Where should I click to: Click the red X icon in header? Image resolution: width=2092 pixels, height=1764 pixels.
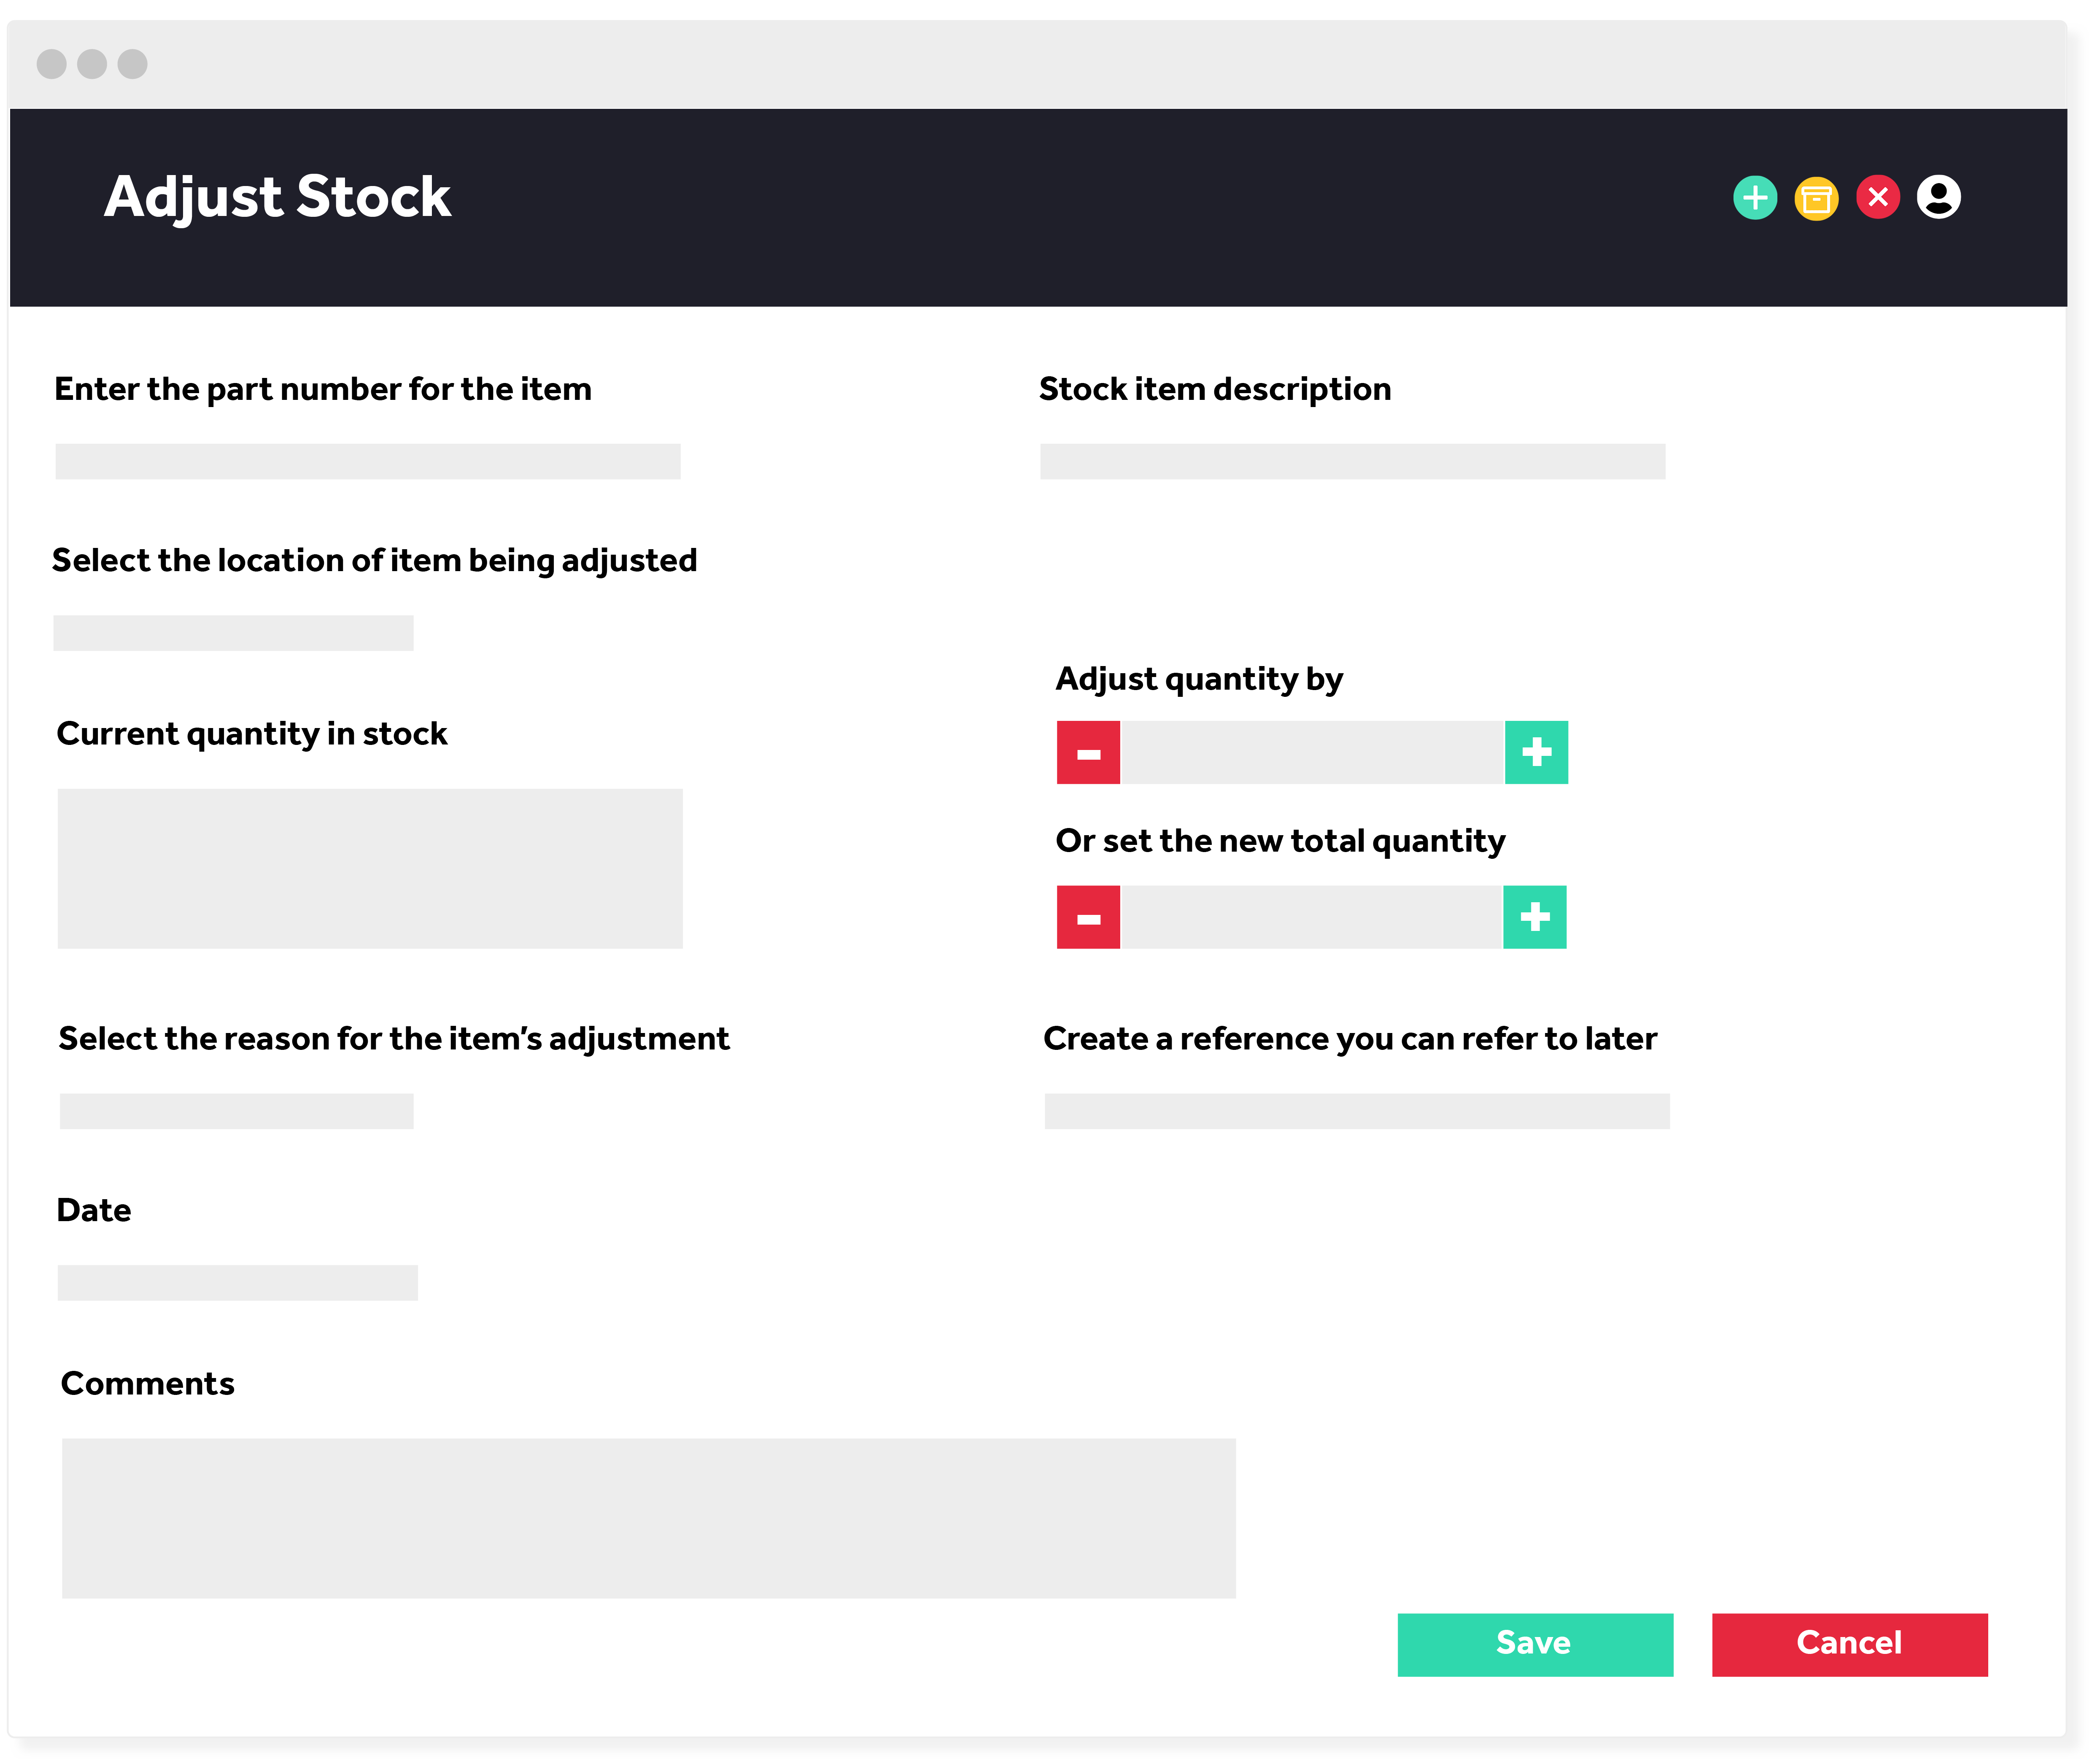(1878, 197)
